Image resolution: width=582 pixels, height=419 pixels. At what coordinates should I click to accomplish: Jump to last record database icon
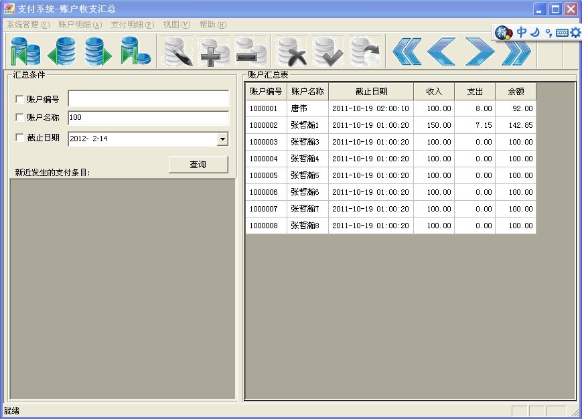135,52
